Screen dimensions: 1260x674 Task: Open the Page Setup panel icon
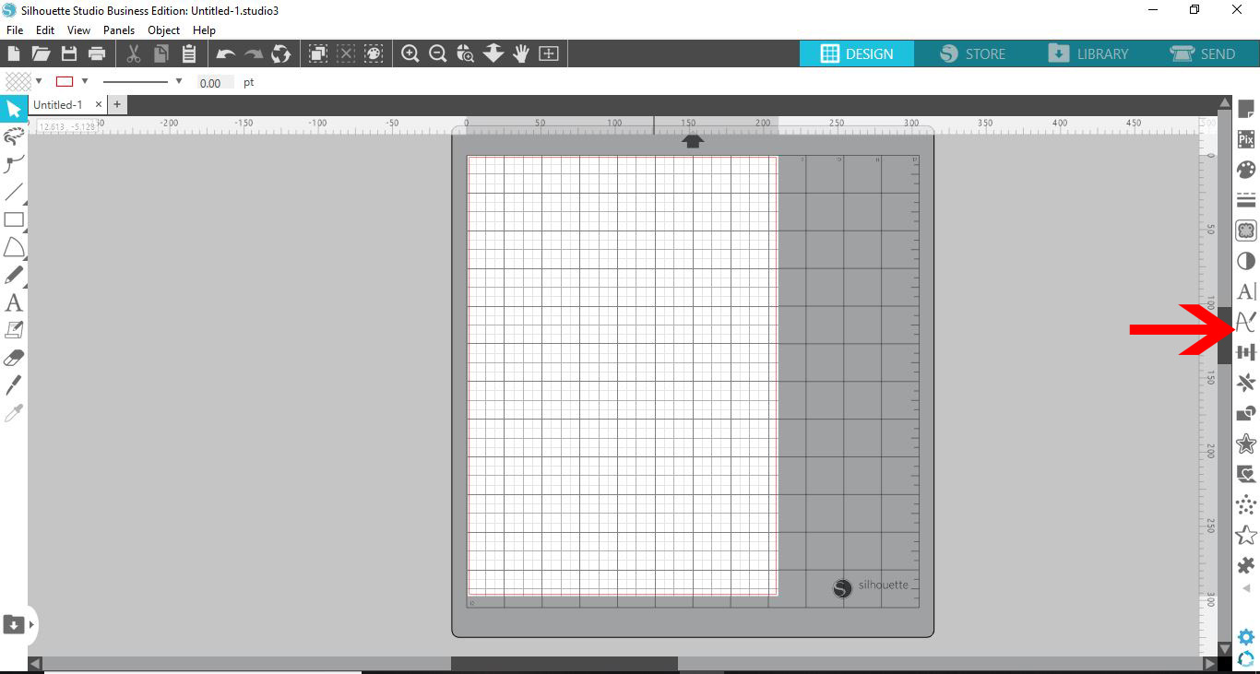pos(1246,109)
